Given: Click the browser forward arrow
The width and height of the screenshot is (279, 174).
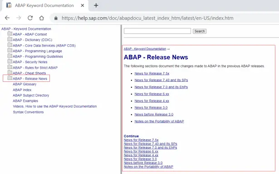Looking at the screenshot, I should click(19, 18).
